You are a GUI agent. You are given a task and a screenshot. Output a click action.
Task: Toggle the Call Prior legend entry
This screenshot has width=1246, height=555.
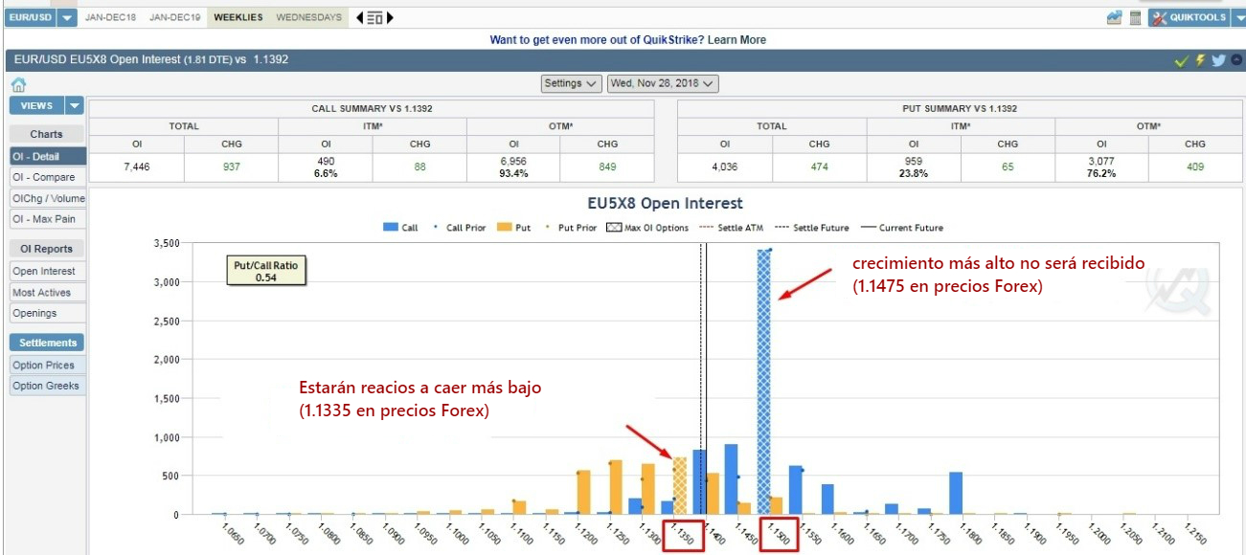[460, 228]
